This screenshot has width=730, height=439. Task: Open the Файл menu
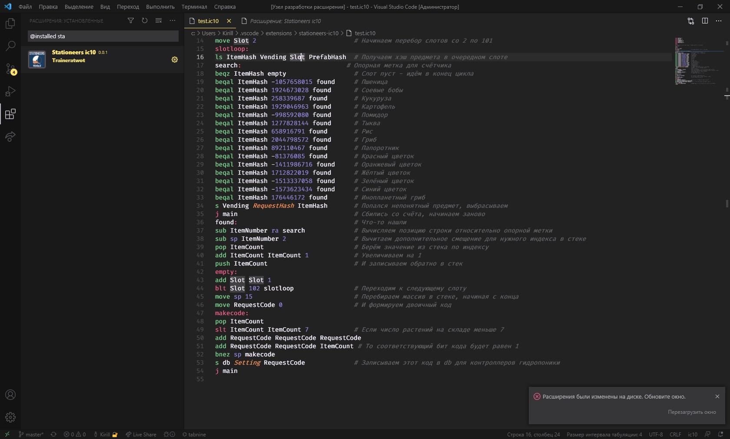pyautogui.click(x=25, y=7)
